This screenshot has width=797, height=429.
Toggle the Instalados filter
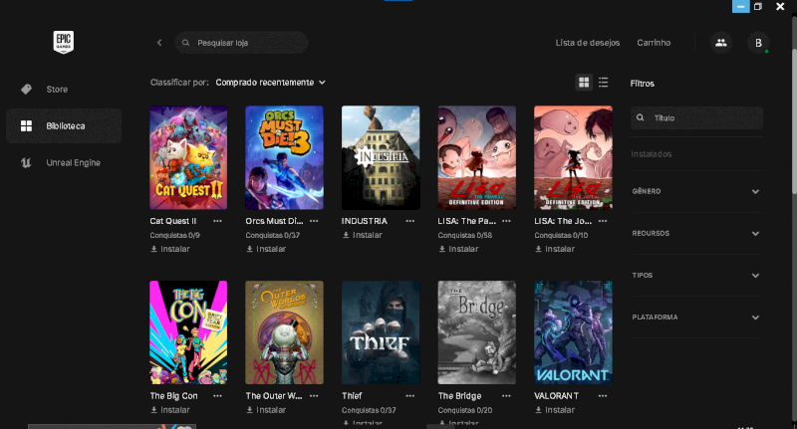click(x=652, y=154)
